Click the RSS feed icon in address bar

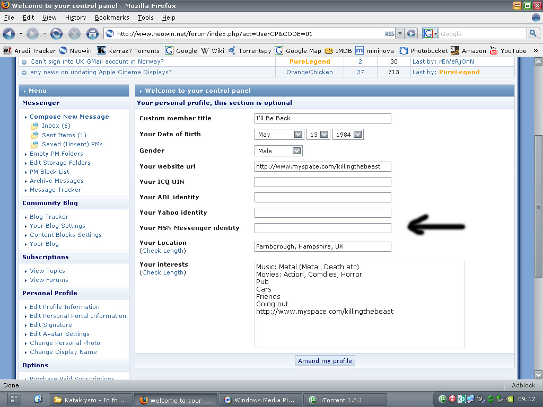(390, 33)
